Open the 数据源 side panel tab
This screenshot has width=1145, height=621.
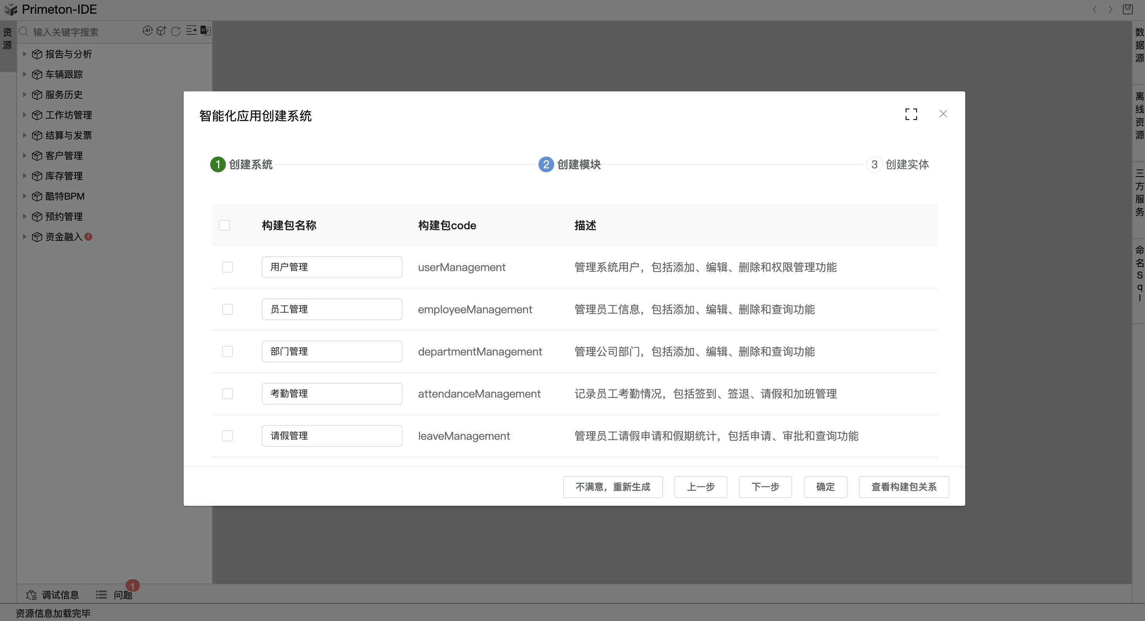[1139, 45]
